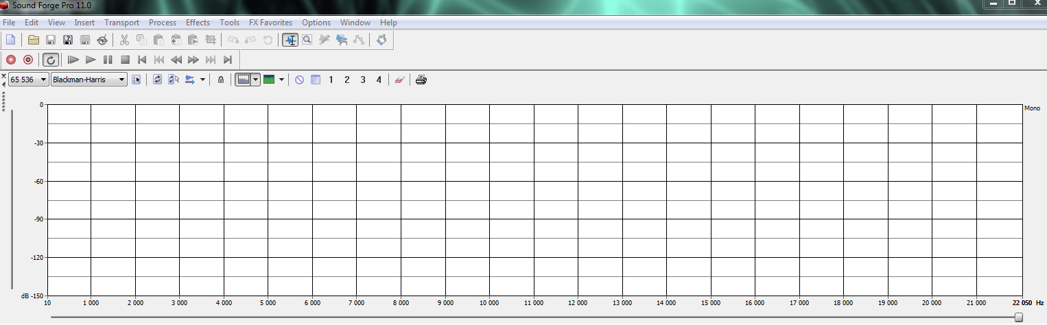This screenshot has width=1047, height=325.
Task: Click the Plug-In Chainer hand icon
Action: 381,40
